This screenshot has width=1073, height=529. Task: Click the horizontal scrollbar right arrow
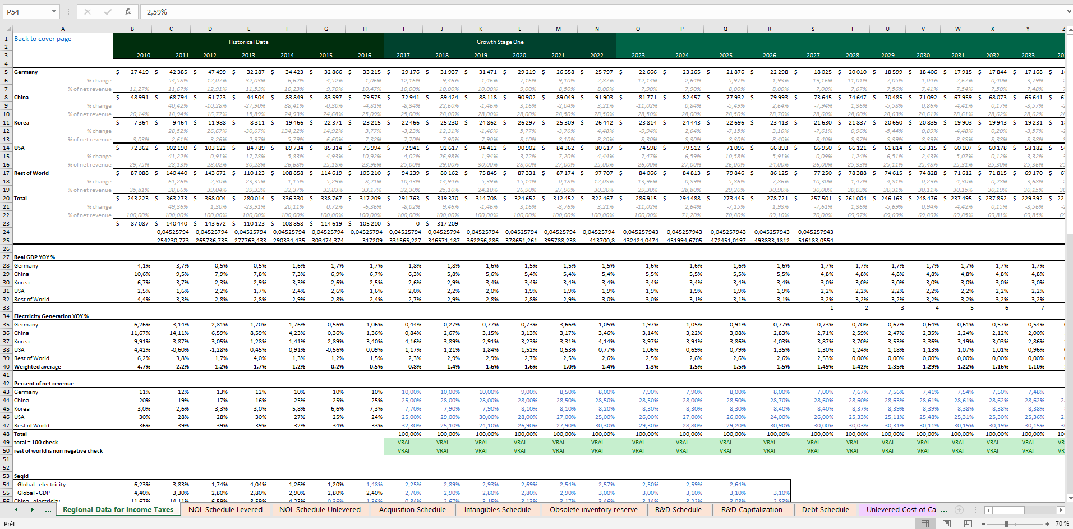coord(1061,510)
